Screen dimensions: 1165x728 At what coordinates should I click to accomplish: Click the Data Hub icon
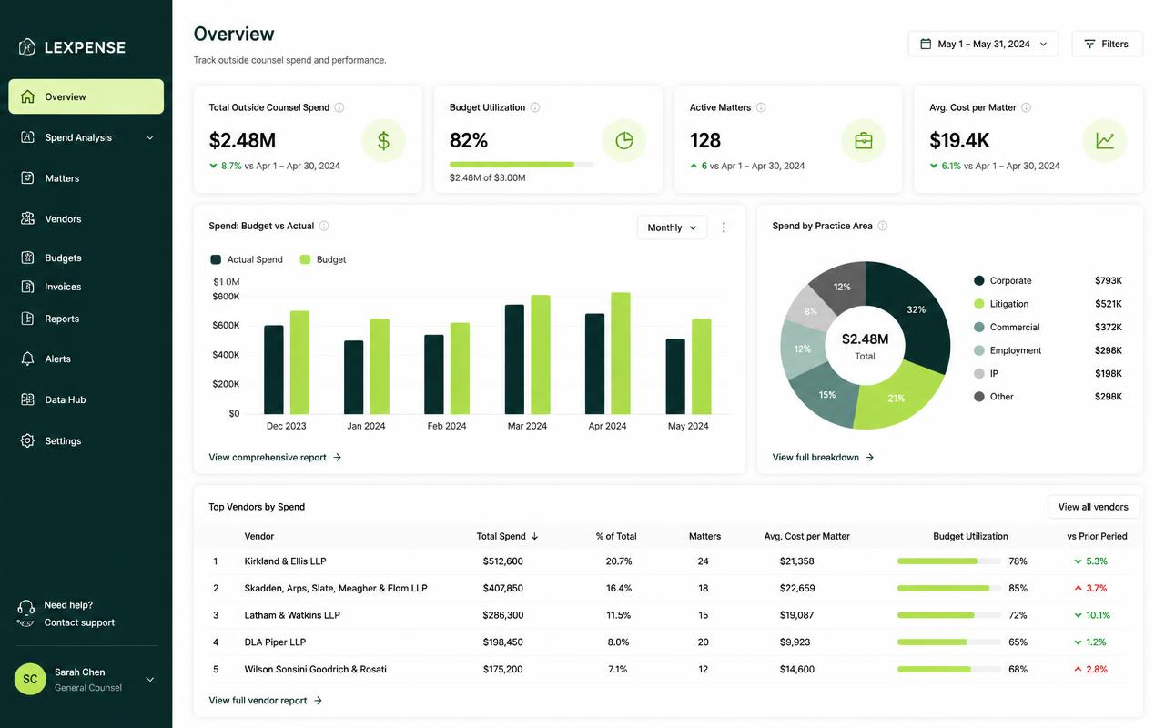point(27,399)
